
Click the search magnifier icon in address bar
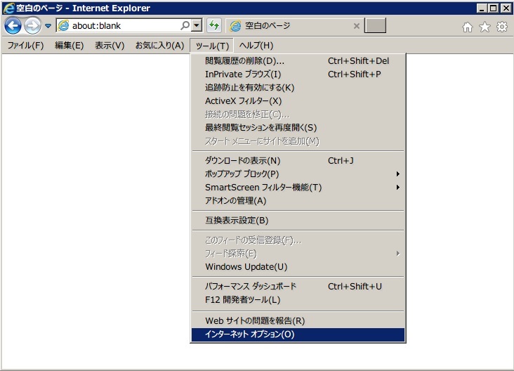click(x=185, y=25)
